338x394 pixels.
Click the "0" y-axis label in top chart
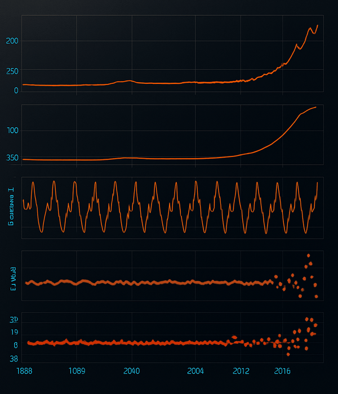[16, 90]
